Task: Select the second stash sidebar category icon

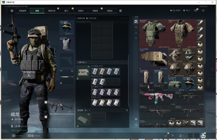Action: coord(136,27)
